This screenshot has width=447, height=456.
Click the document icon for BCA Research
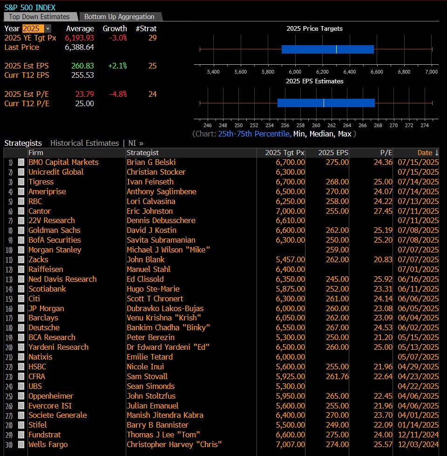21,338
